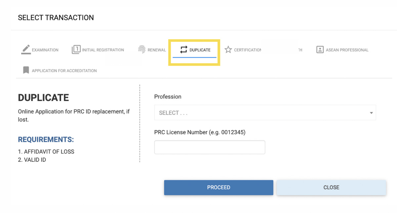Switch to the Renewal tab

coord(152,50)
